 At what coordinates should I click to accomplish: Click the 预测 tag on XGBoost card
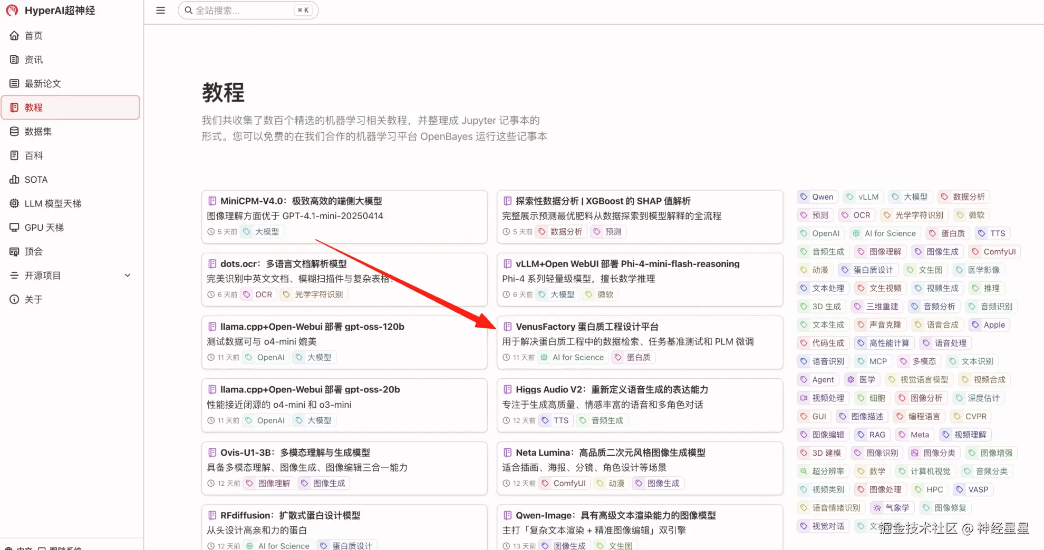coord(607,232)
